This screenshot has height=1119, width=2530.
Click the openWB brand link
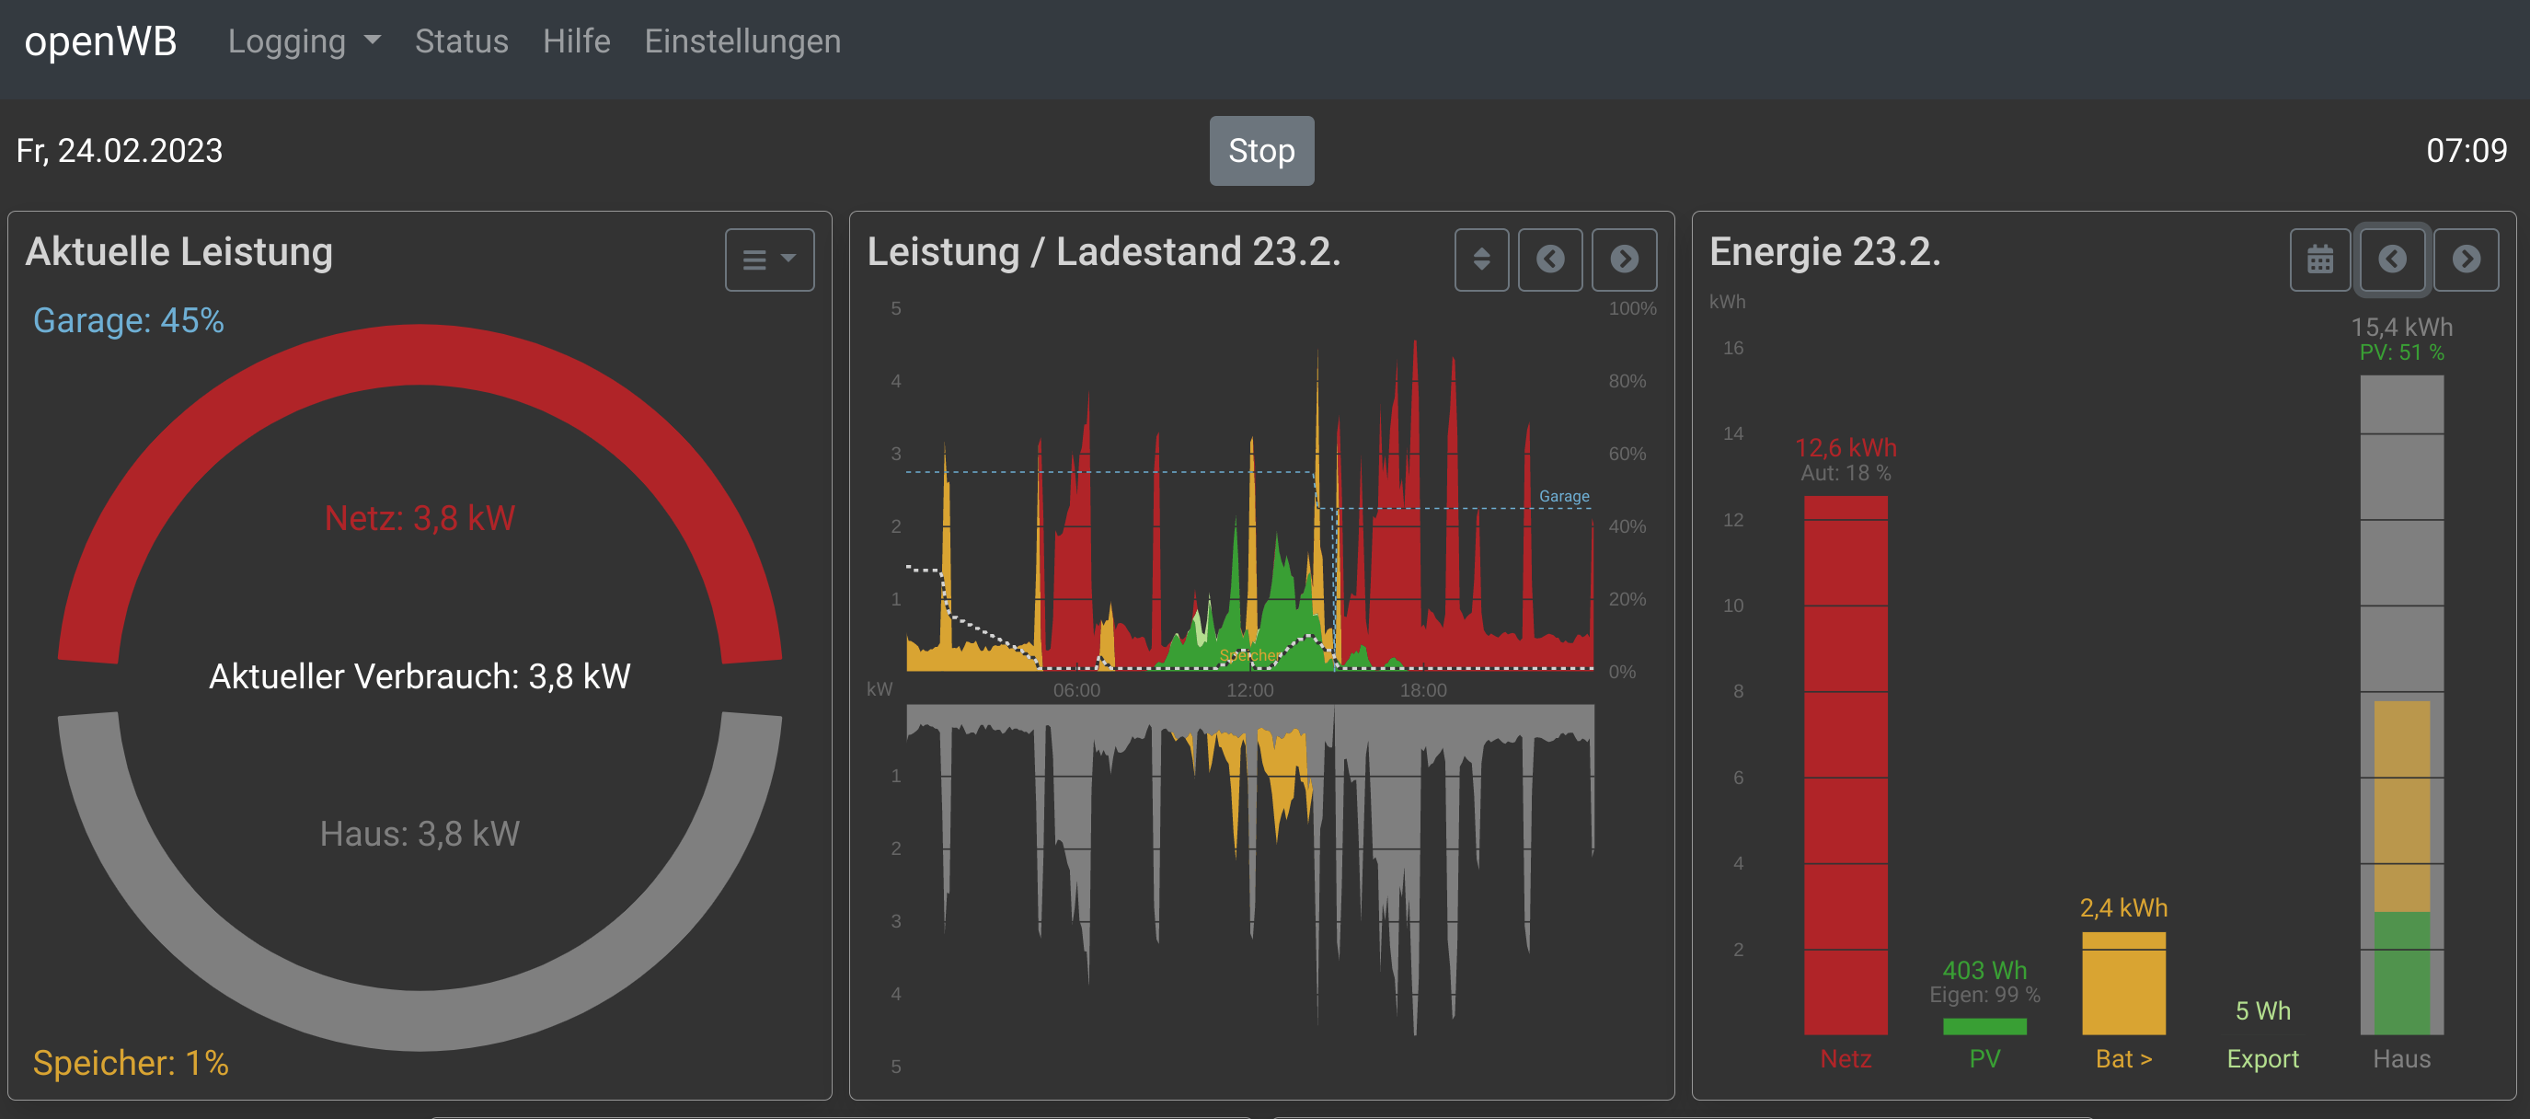pyautogui.click(x=100, y=41)
